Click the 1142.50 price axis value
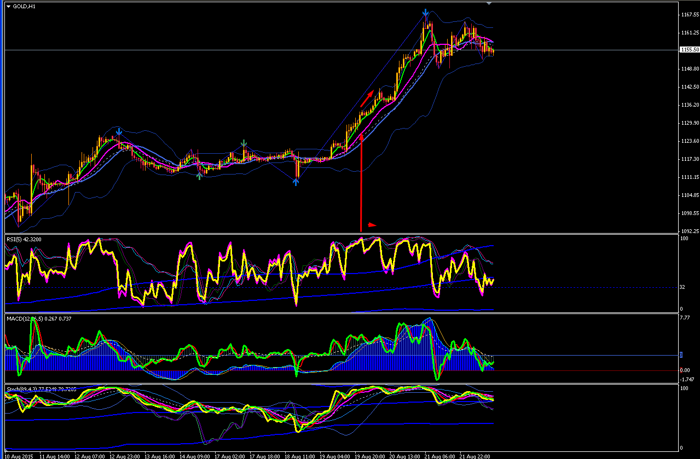The height and width of the screenshot is (459, 700). (689, 87)
